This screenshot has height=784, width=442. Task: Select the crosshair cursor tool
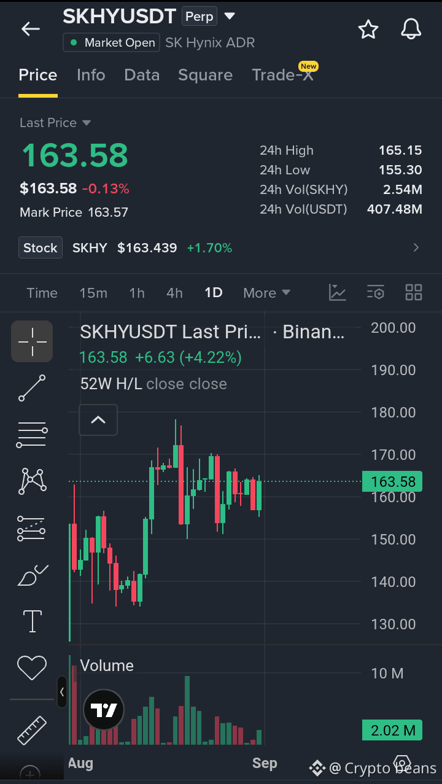point(32,341)
